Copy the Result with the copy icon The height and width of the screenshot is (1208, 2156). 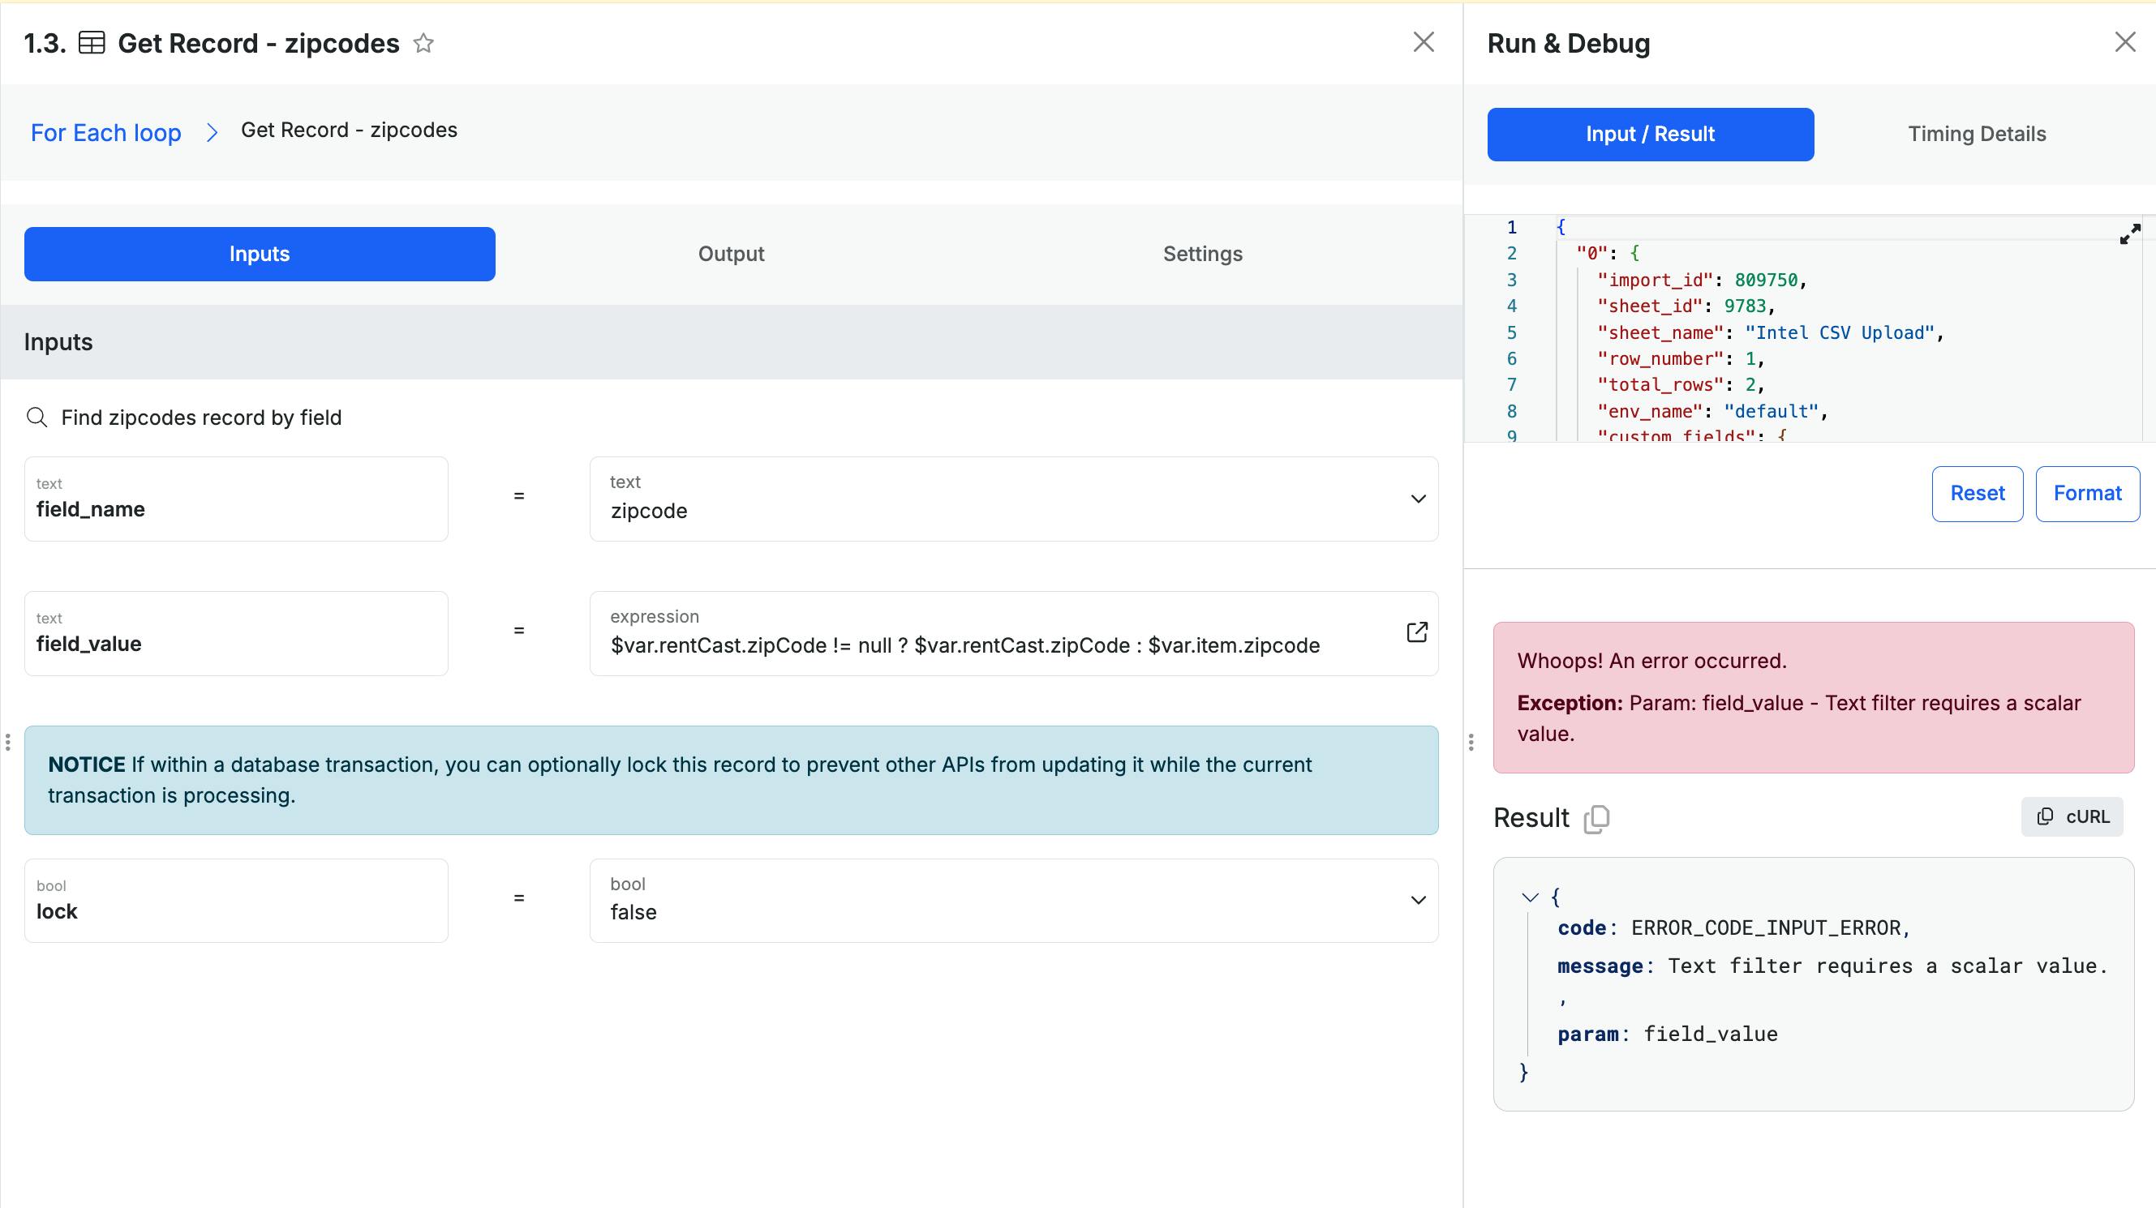pos(1596,818)
